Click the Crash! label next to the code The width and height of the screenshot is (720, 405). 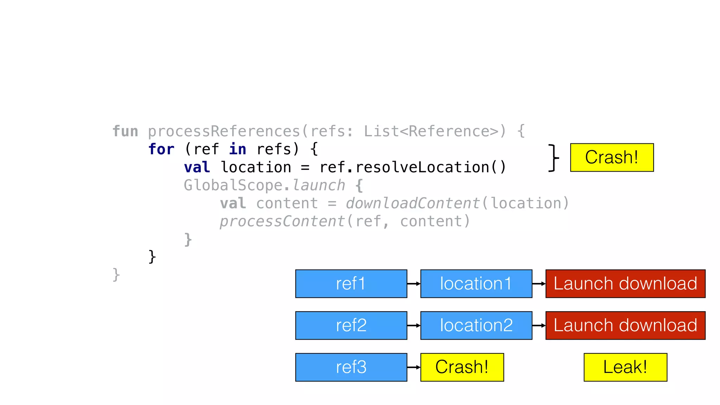pos(611,157)
